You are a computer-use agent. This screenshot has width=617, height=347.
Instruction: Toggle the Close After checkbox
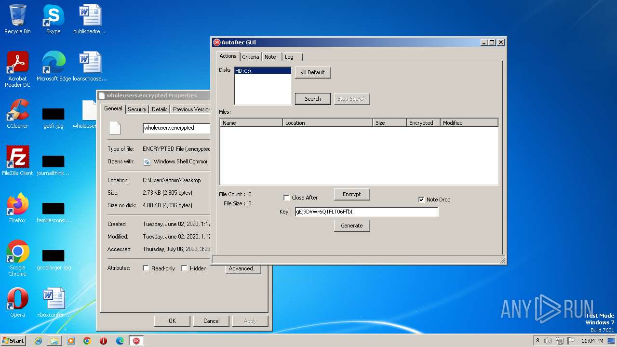[x=286, y=198]
